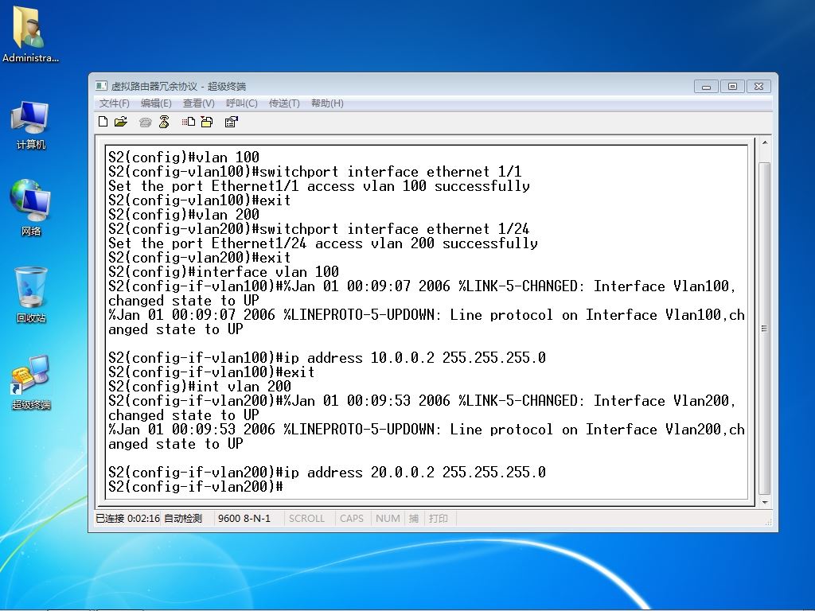The height and width of the screenshot is (611, 815).
Task: Click the NUM status indicator
Action: (x=388, y=518)
